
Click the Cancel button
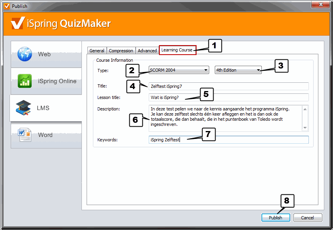click(308, 218)
